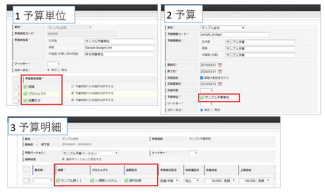Open disabled 会社 dropdown in 予算単位 form
This screenshot has height=193, width=325.
tap(69, 27)
